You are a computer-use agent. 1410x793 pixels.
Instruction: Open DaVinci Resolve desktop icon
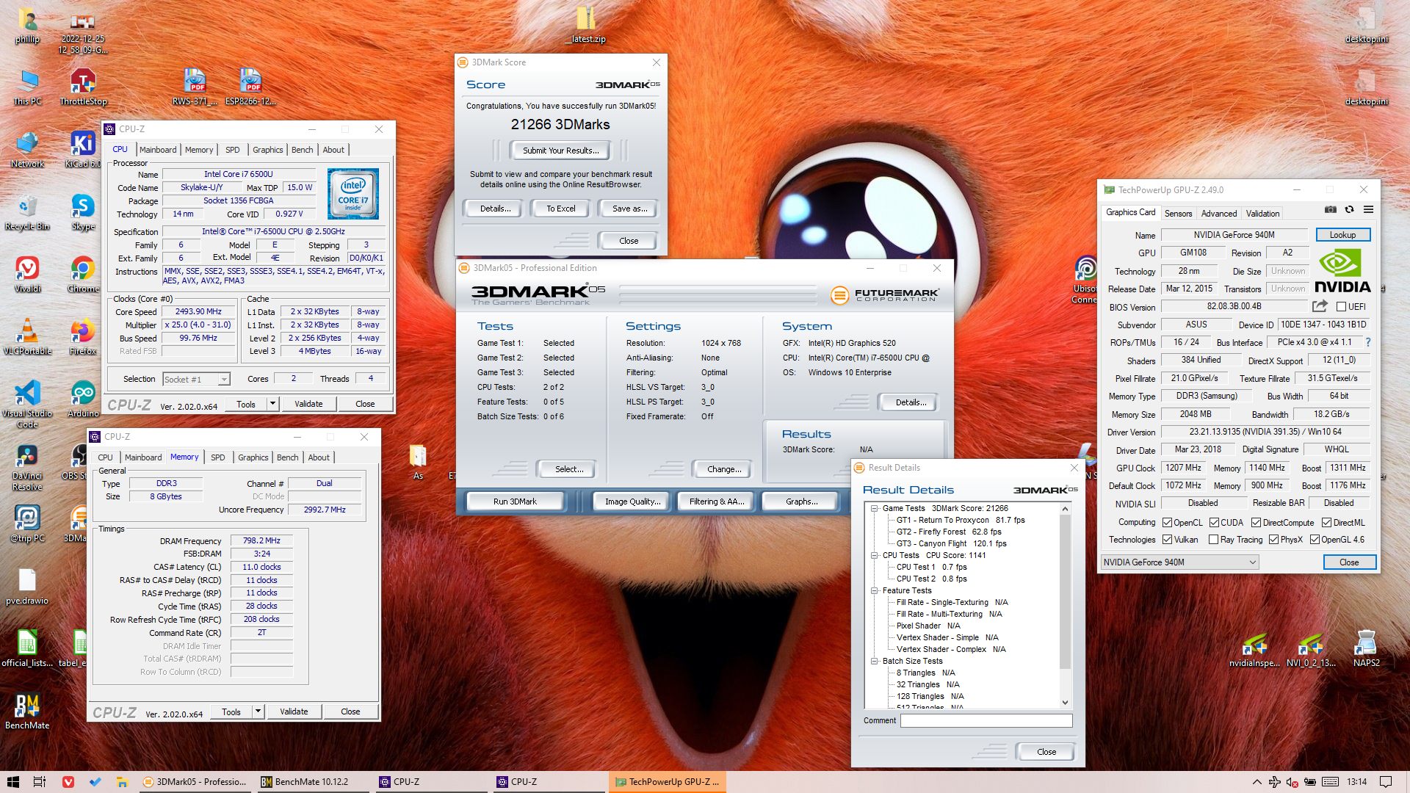(x=27, y=467)
